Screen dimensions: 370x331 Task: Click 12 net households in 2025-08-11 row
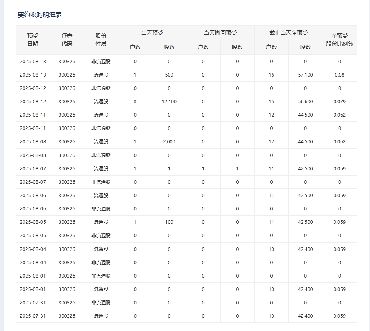click(x=272, y=115)
